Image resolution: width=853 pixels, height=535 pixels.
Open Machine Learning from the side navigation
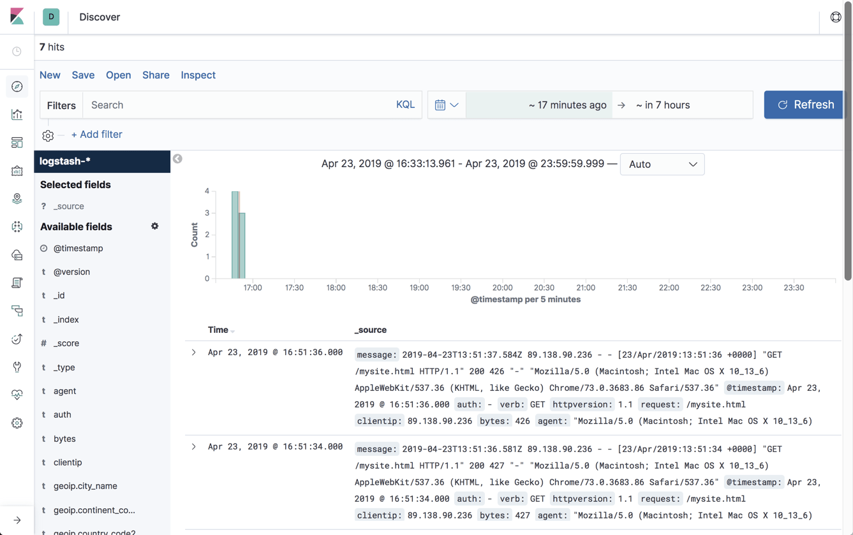tap(17, 227)
